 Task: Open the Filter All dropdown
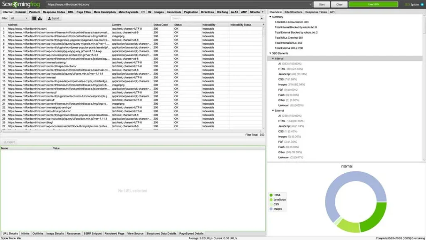point(19,18)
